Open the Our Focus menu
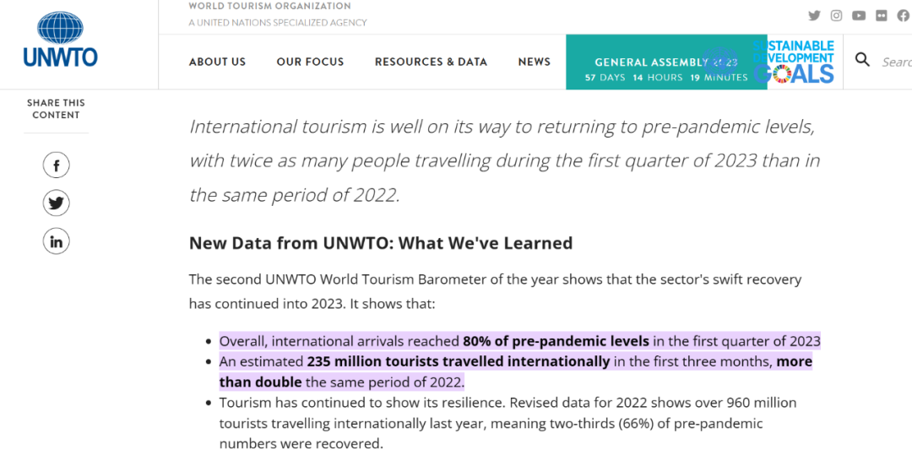 coord(310,62)
